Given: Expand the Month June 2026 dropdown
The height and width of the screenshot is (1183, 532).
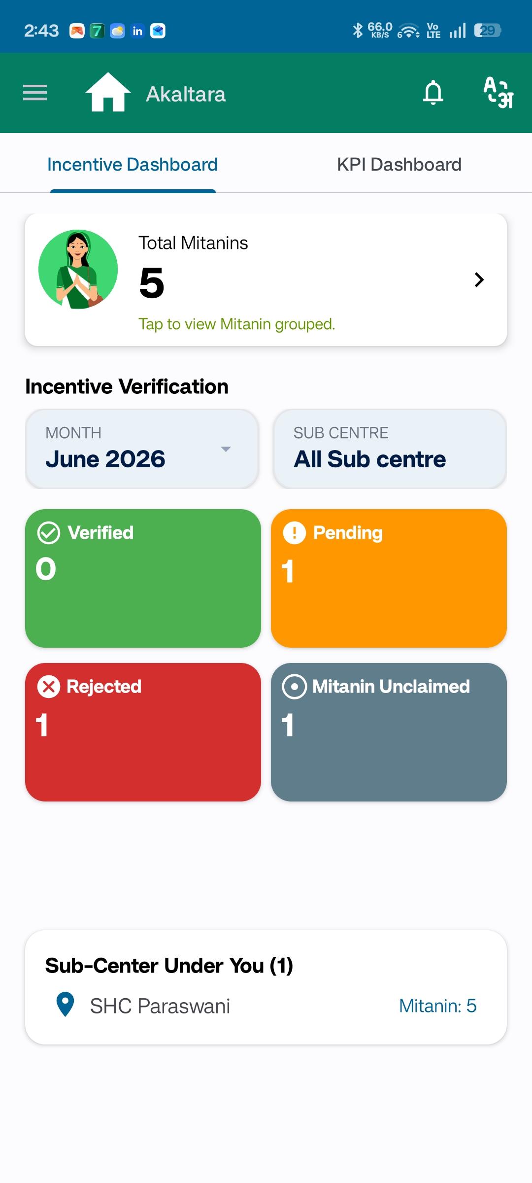Looking at the screenshot, I should click(142, 449).
